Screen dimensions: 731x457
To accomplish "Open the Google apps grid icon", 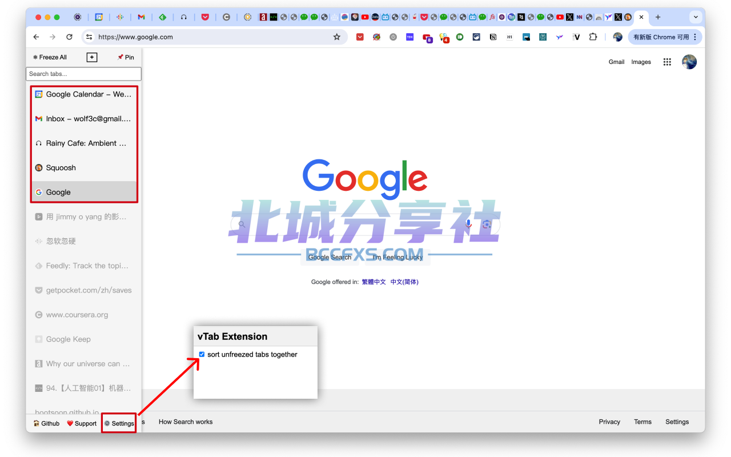I will (667, 62).
